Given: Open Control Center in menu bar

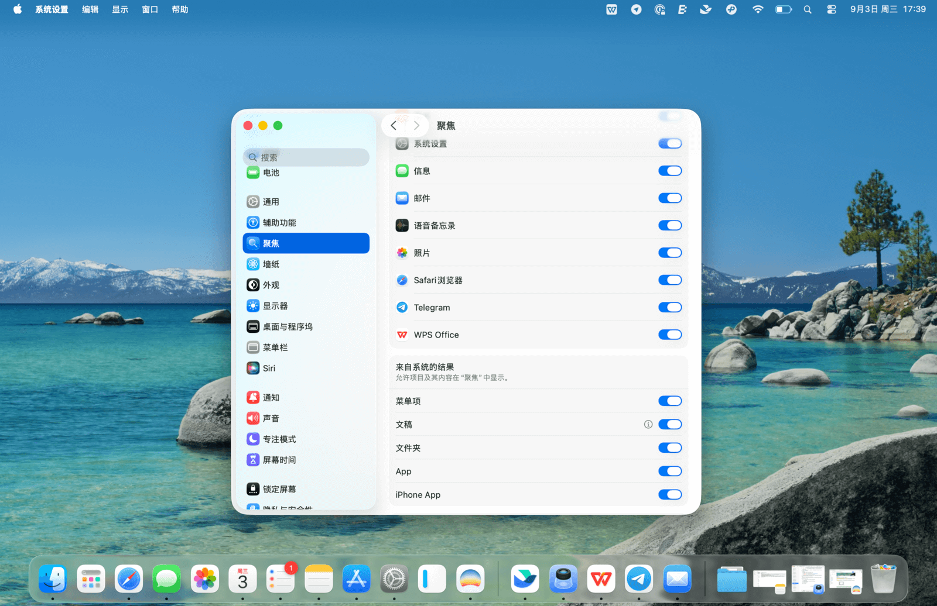Looking at the screenshot, I should 831,9.
